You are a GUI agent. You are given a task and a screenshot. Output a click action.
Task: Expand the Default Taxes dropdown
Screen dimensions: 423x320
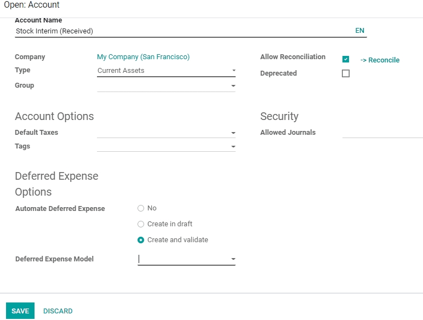[233, 133]
